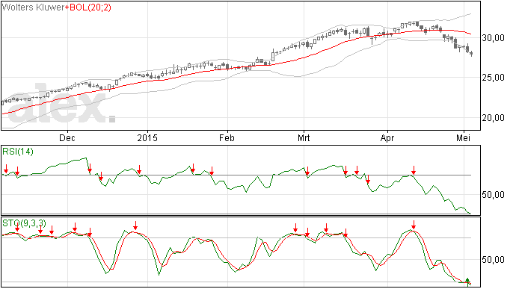Screen dimensions: 516x289
Task: Click the Dec date axis label
Action: click(x=67, y=137)
